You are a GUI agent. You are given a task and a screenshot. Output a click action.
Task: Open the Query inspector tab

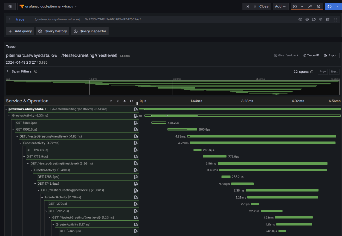[90, 31]
